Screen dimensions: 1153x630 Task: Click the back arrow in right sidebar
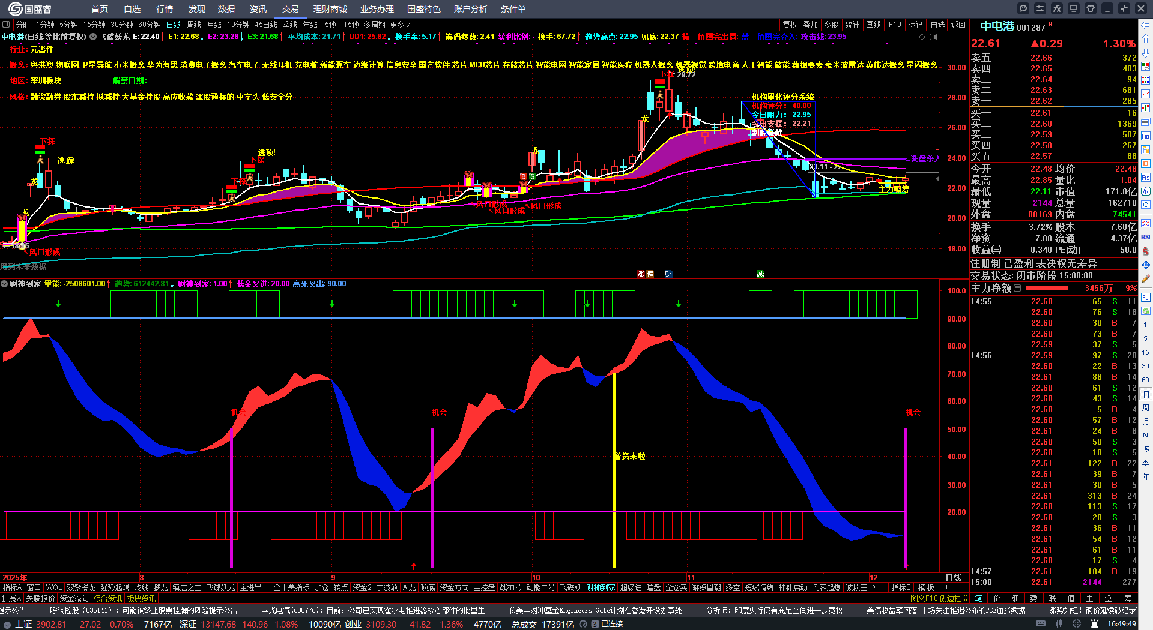point(1146,25)
